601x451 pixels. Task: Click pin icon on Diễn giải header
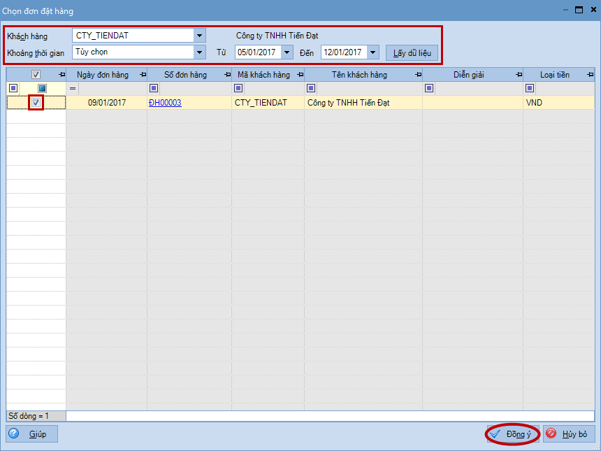[x=519, y=75]
